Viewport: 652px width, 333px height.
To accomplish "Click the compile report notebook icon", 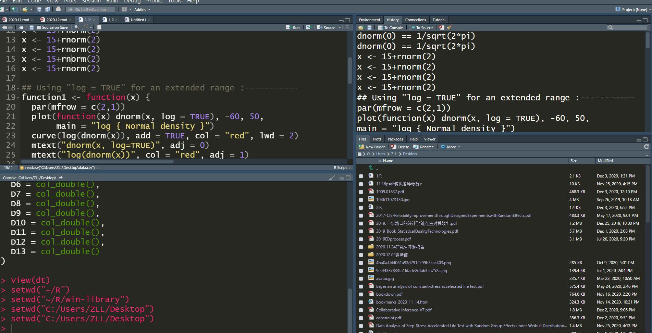I will [99, 27].
